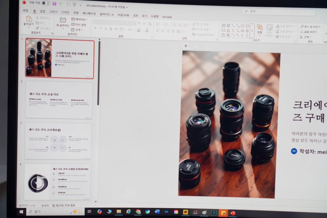Select the camera lenses picture on slide

pos(229,125)
